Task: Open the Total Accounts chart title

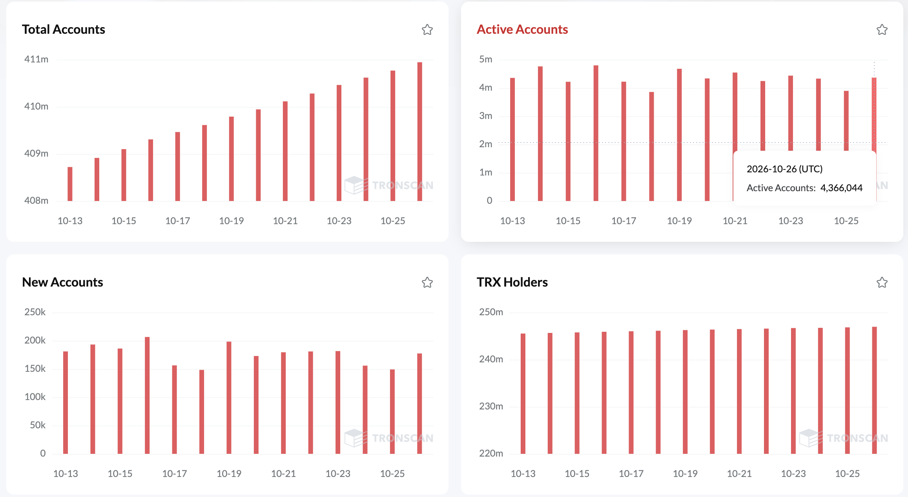Action: pyautogui.click(x=64, y=29)
